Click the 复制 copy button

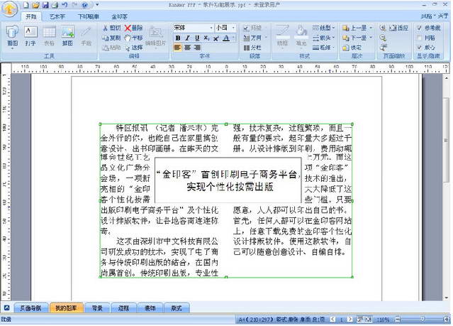[x=111, y=38]
